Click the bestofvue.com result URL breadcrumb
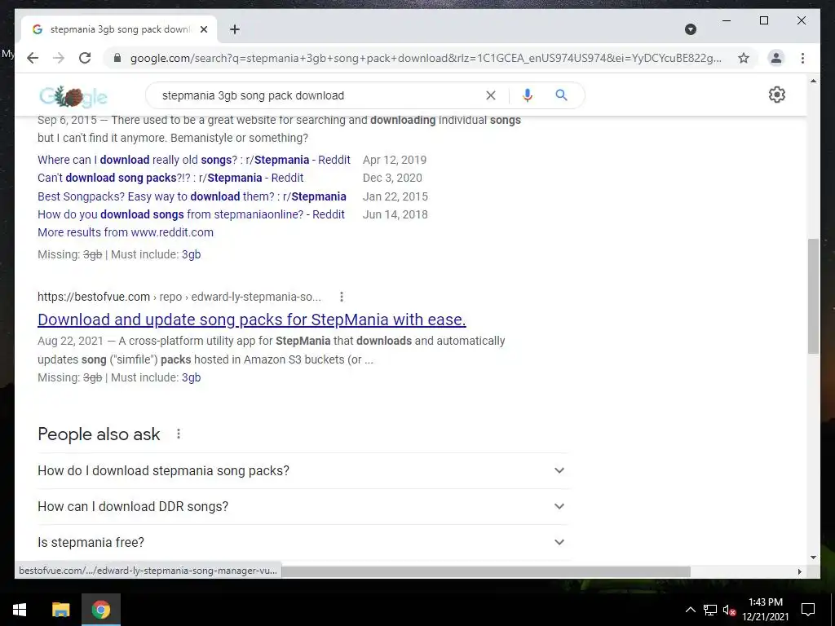The height and width of the screenshot is (626, 835). (x=179, y=297)
